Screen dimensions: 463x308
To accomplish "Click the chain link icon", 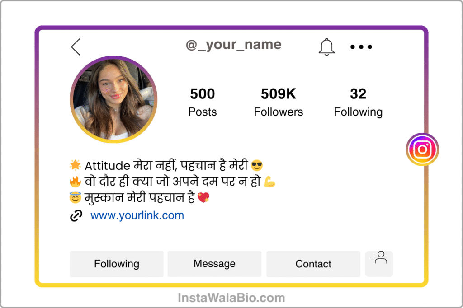I will 76,216.
